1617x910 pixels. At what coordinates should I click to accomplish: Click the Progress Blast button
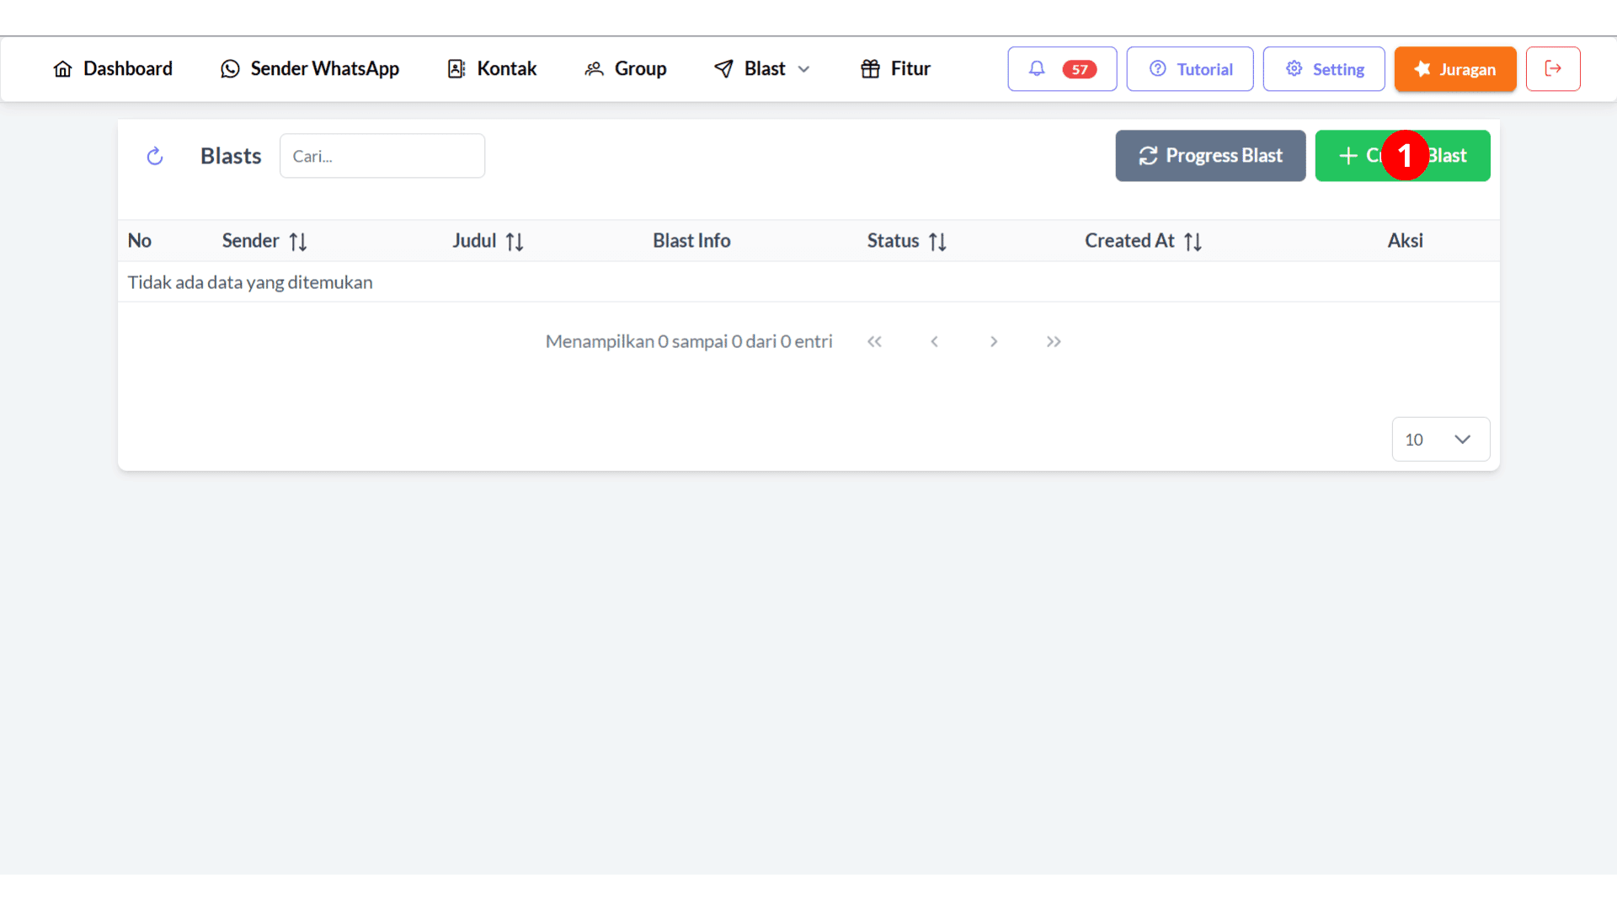(1210, 156)
